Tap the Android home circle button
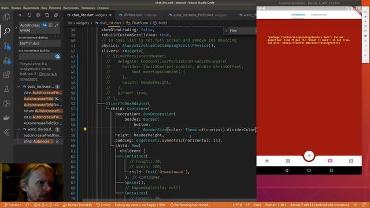 click(309, 170)
